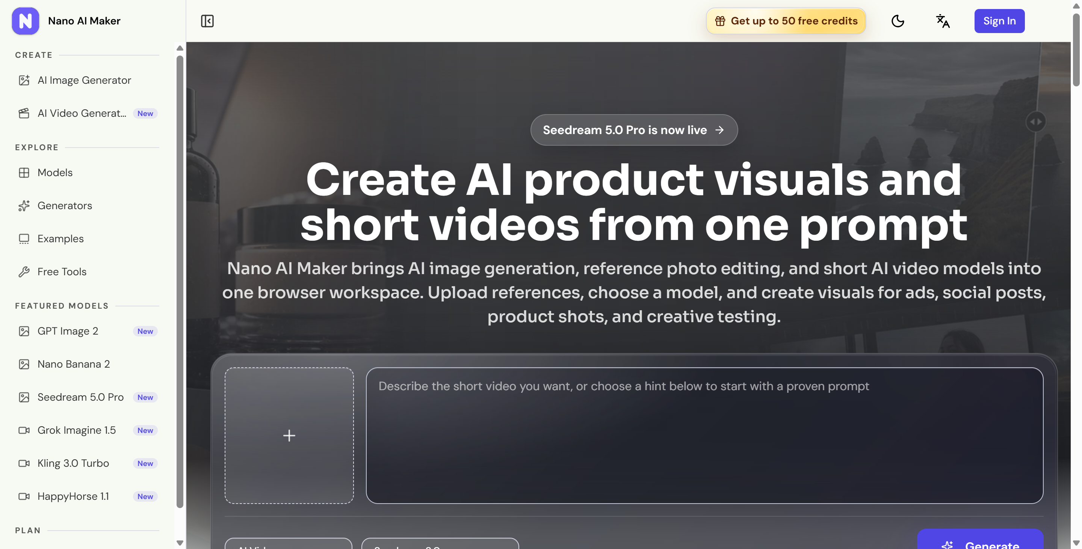Open the Seedream 5.0 Pro is now live announcement

[634, 130]
